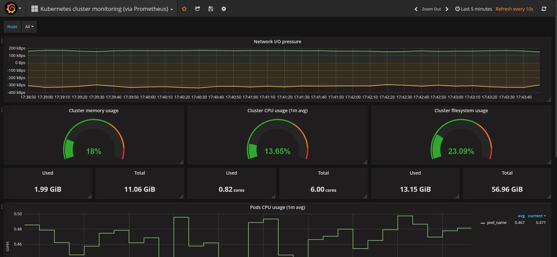Click the Zoom Out button
557x257 pixels.
click(431, 9)
